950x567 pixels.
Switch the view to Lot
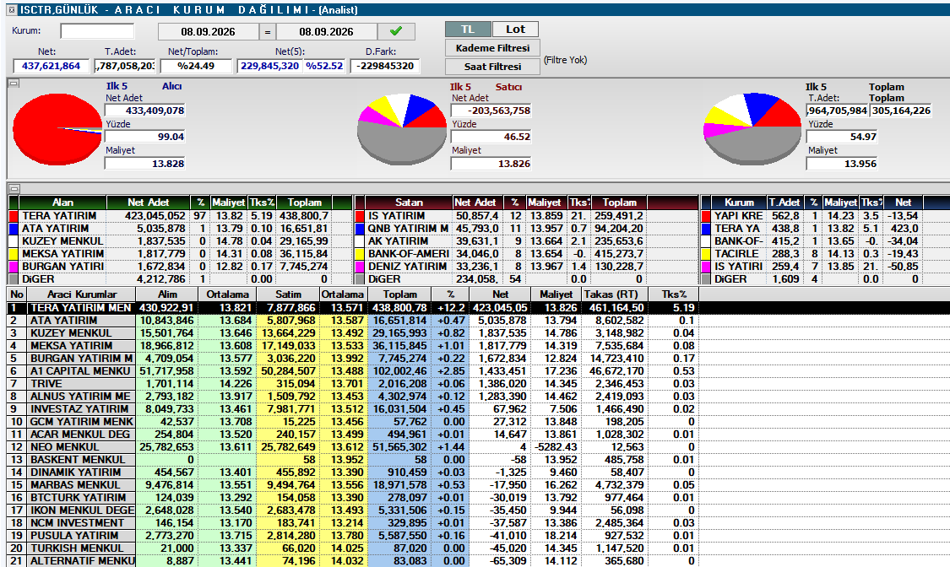click(x=515, y=29)
